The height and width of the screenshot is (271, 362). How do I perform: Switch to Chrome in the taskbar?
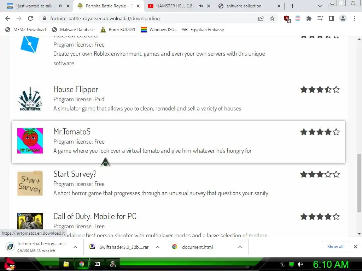pos(82,264)
